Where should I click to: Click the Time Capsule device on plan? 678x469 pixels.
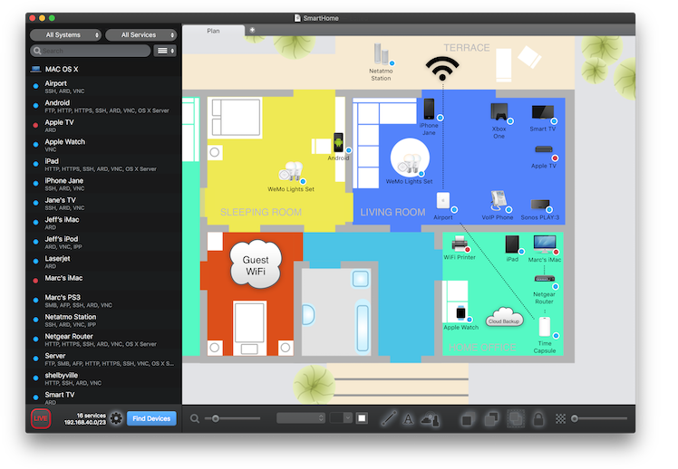[x=545, y=328]
